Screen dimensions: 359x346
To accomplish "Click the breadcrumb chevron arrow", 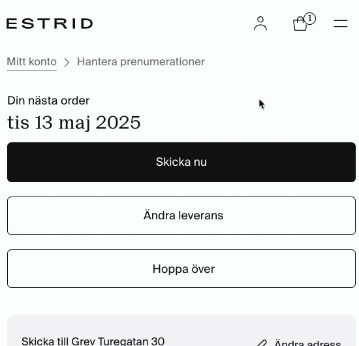I will coord(67,62).
